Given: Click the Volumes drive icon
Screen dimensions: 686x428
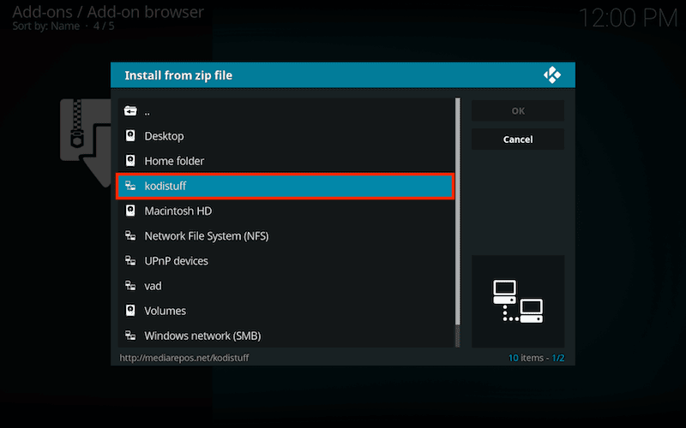Looking at the screenshot, I should coord(130,311).
